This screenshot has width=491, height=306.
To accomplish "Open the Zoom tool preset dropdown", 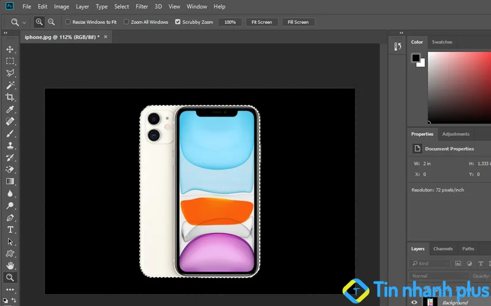I will tap(24, 22).
